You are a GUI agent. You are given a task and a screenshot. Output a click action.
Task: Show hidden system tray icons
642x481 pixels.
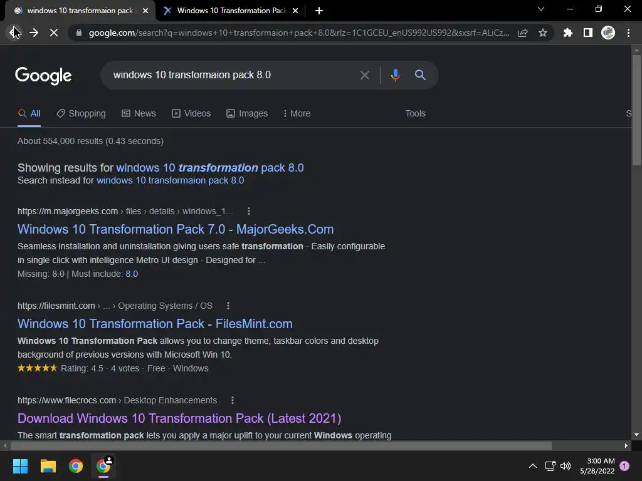click(533, 466)
